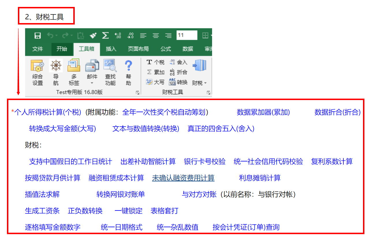Open the 文件 tab

click(x=38, y=49)
